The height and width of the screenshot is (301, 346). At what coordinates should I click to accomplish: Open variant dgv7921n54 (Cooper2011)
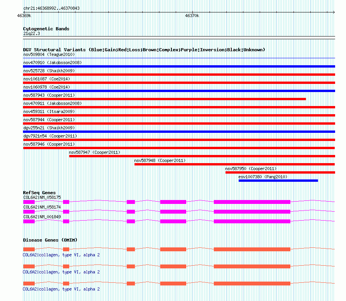[50, 136]
